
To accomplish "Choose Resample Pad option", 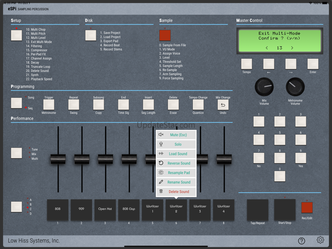I will [x=176, y=172].
